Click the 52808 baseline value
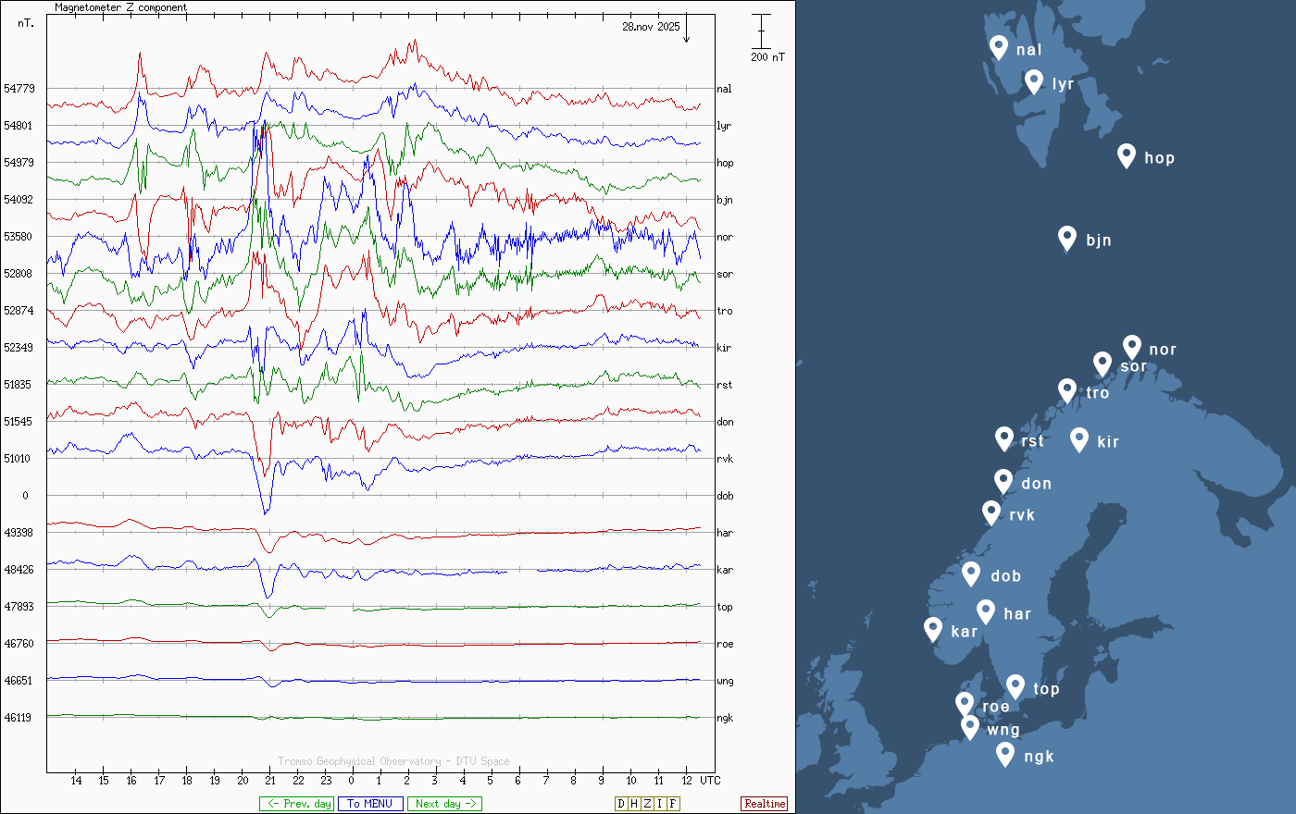The image size is (1296, 814). (19, 274)
